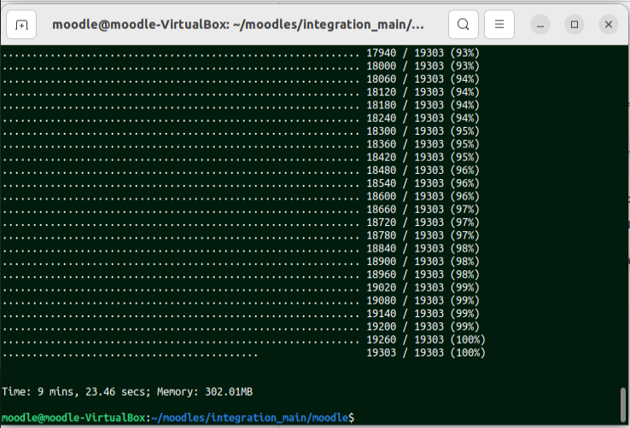Click the 18060 / 19303 (94%) line
The image size is (630, 428).
(241, 79)
